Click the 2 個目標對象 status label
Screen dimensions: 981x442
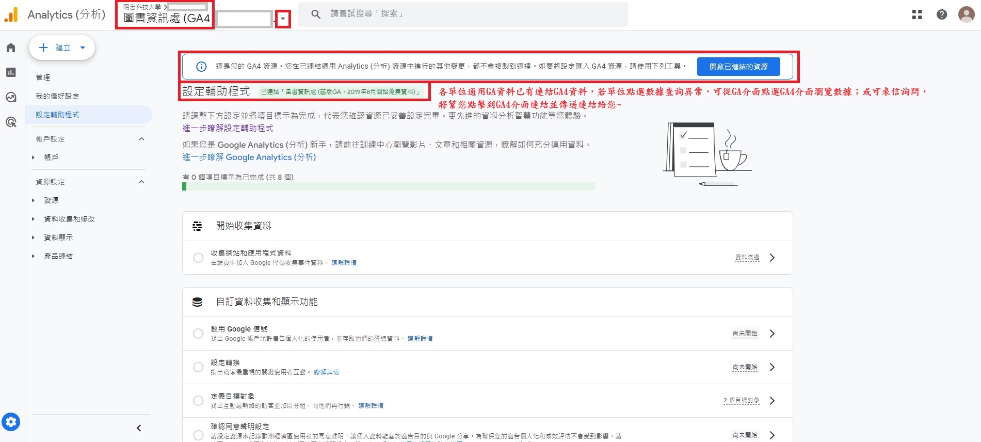coord(741,400)
